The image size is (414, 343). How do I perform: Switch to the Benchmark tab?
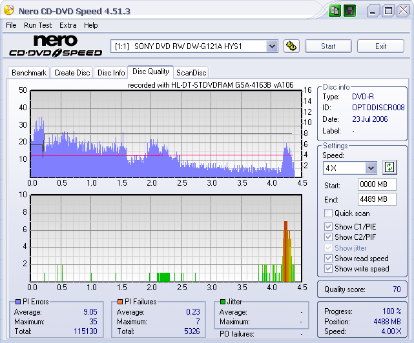(29, 73)
